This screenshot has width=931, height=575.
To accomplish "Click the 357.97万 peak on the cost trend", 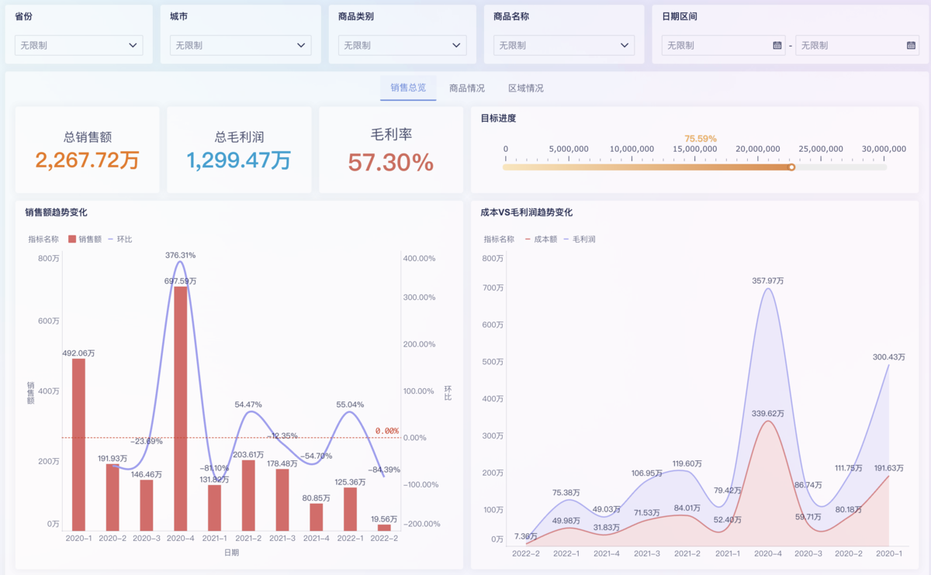I will tap(768, 291).
